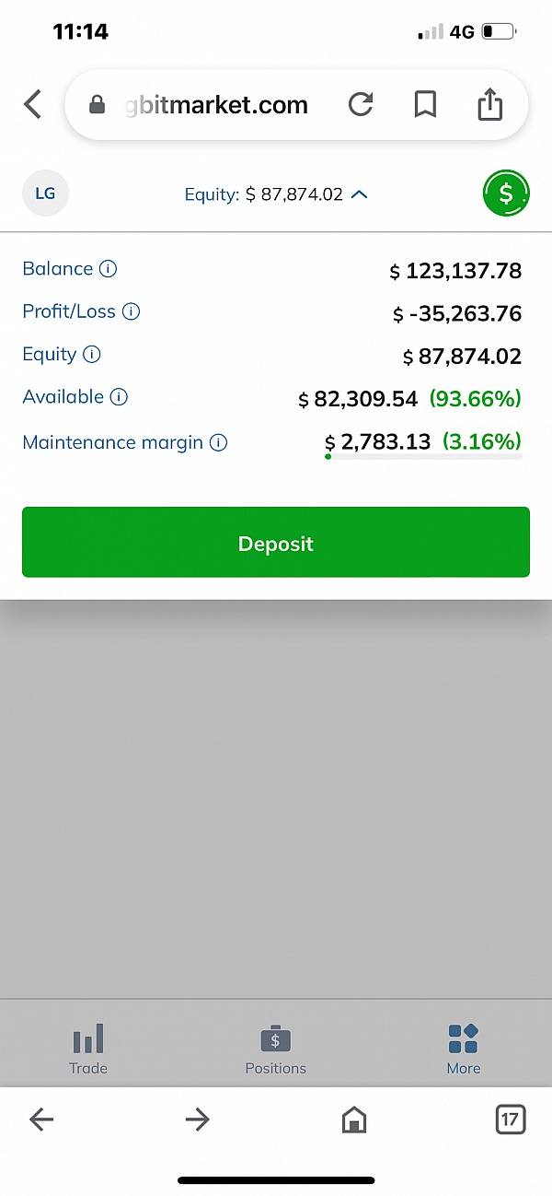Click the Equity info icon
Image resolution: width=552 pixels, height=1196 pixels.
tap(91, 354)
